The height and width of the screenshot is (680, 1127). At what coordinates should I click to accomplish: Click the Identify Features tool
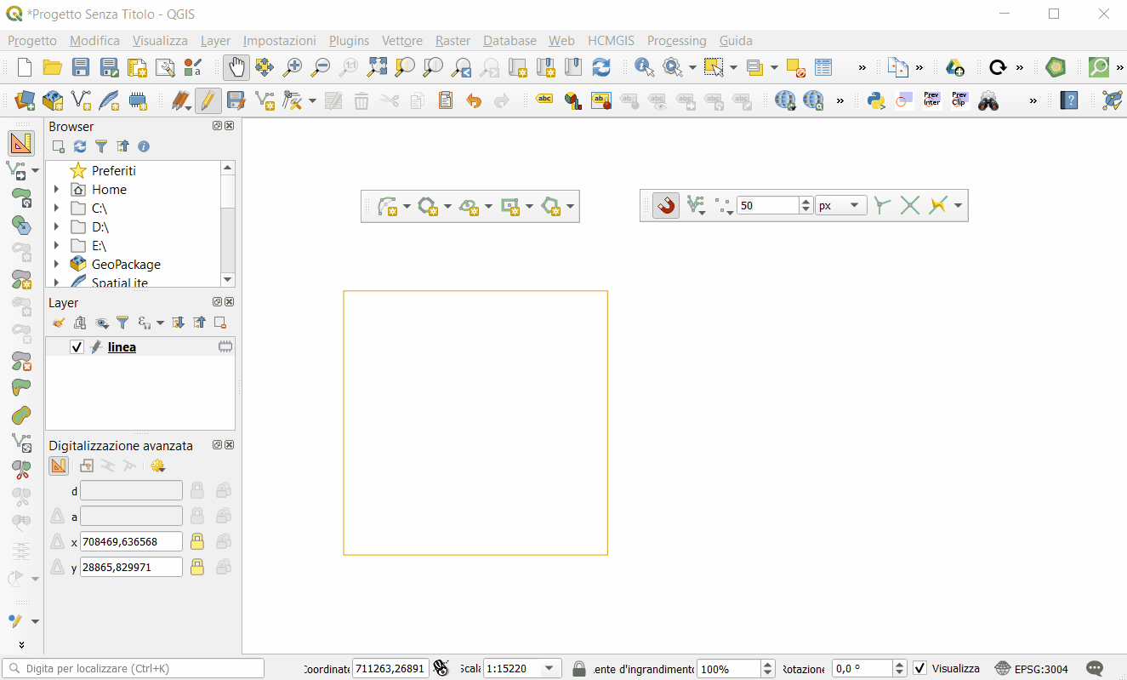coord(644,68)
